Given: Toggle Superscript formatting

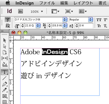Looking at the screenshot, I should click(x=106, y=20).
